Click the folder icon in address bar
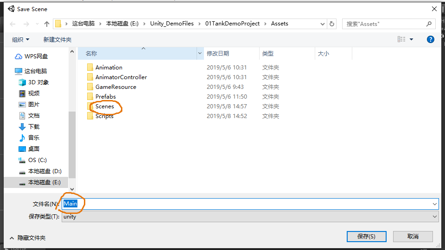This screenshot has height=250, width=445. click(58, 24)
